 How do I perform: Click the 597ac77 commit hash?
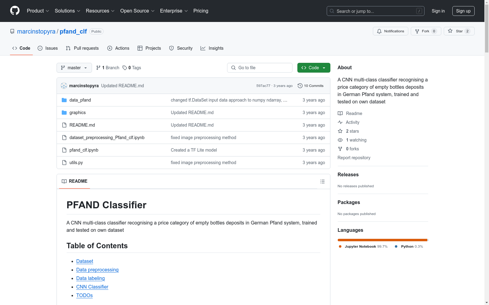(x=263, y=86)
